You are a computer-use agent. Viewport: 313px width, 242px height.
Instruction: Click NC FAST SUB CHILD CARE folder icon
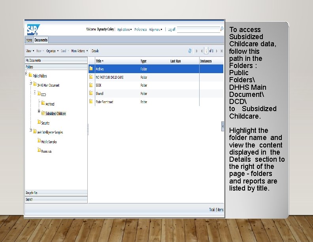click(x=91, y=77)
